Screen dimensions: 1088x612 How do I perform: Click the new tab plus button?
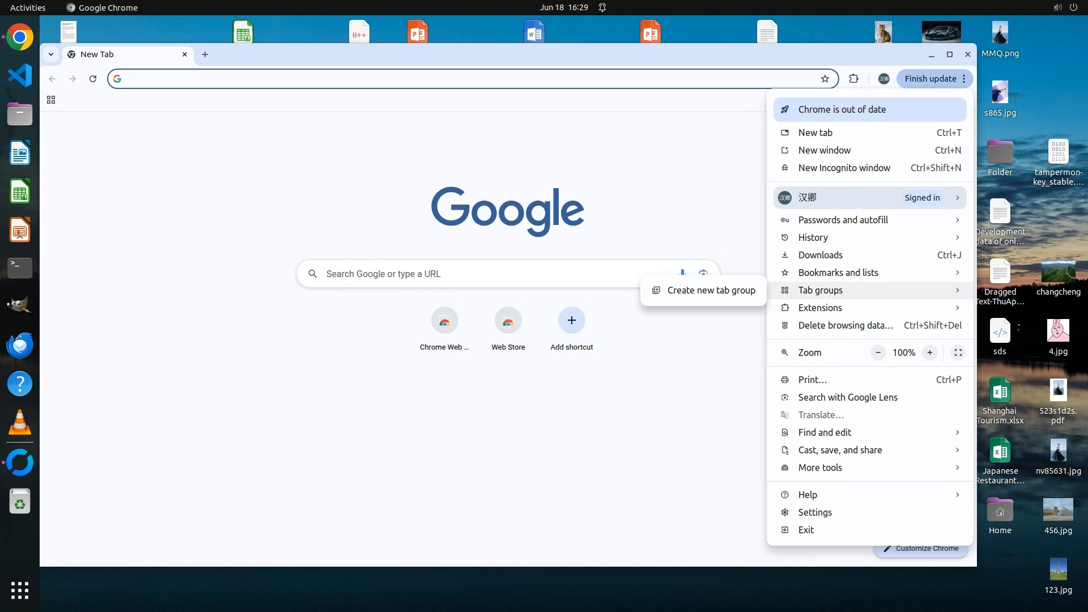tap(205, 54)
